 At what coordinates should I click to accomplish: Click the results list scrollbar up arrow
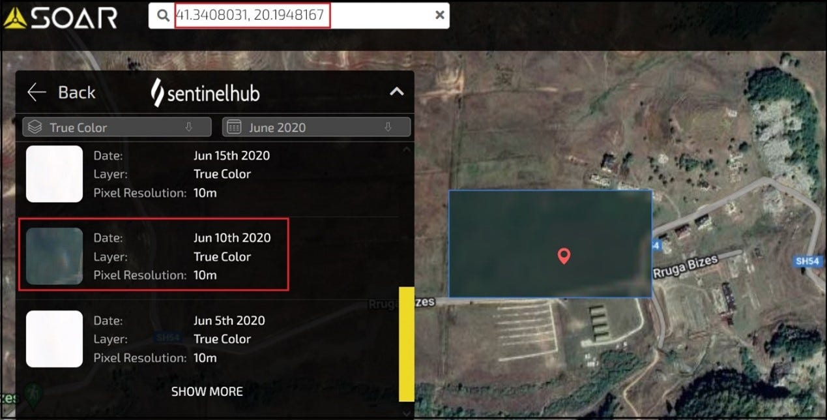pyautogui.click(x=407, y=149)
